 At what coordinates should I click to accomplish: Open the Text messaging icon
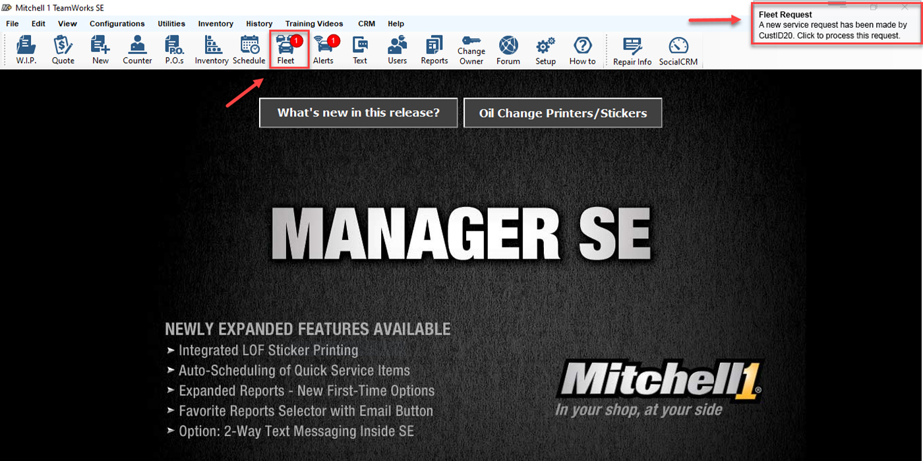click(x=360, y=51)
